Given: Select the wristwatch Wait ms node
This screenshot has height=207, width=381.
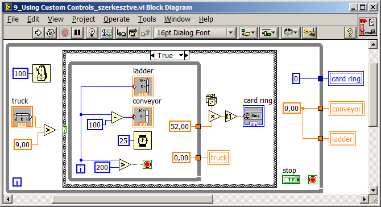Looking at the screenshot, I should click(x=143, y=140).
